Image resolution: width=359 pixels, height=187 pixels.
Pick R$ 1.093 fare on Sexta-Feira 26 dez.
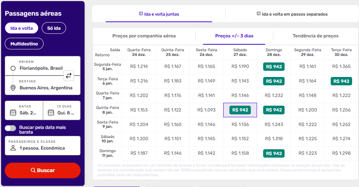pos(206,110)
